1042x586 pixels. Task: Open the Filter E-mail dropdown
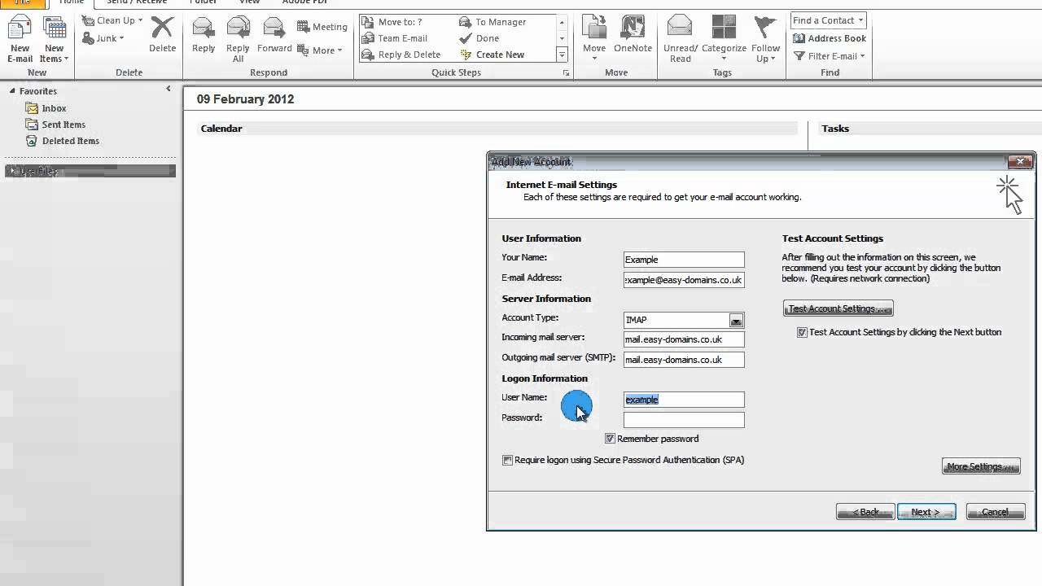tap(829, 56)
